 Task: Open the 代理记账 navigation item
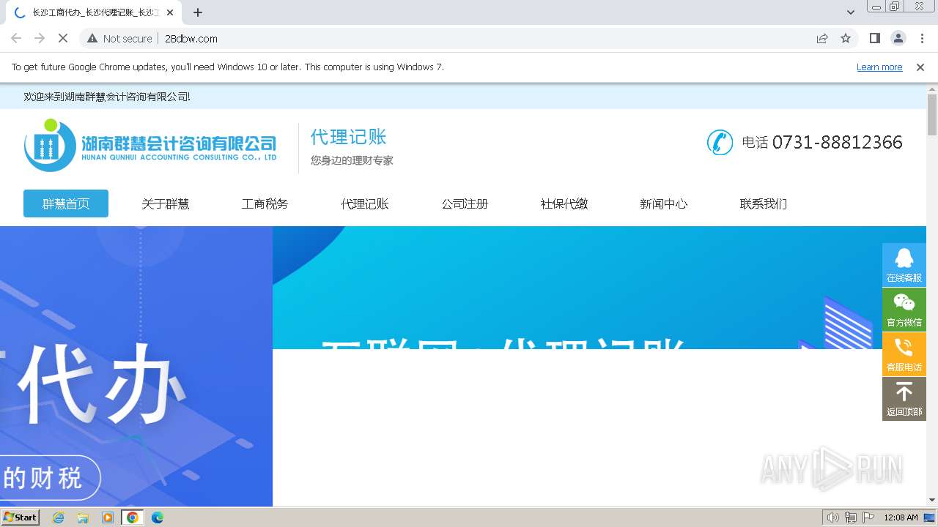(365, 203)
